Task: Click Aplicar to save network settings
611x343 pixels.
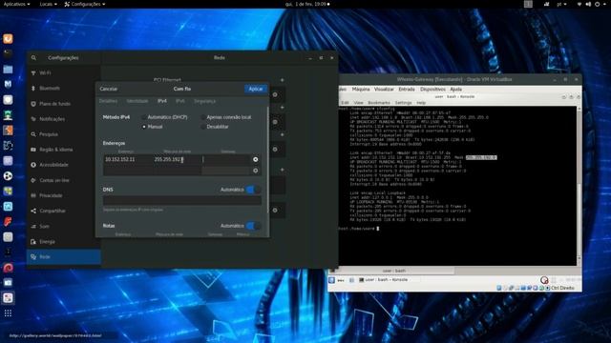Action: (x=256, y=89)
